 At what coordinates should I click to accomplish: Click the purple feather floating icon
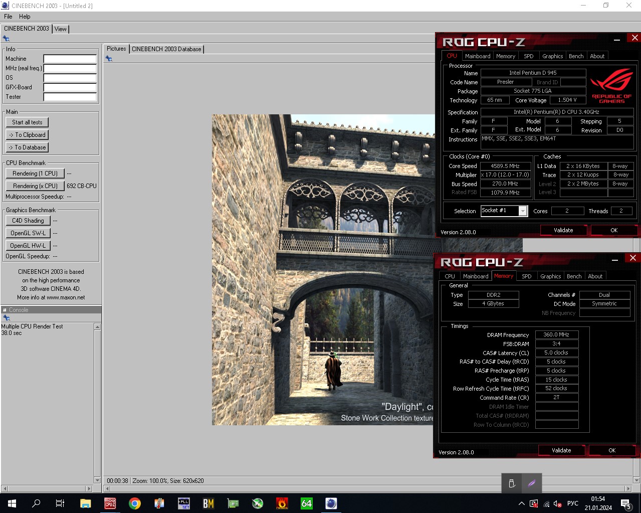click(531, 483)
